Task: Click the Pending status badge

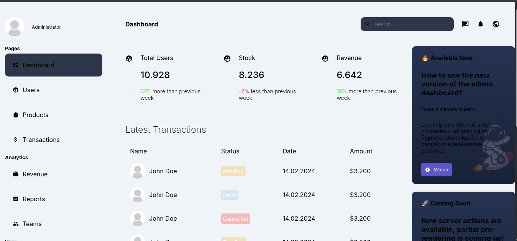Action: pos(233,171)
